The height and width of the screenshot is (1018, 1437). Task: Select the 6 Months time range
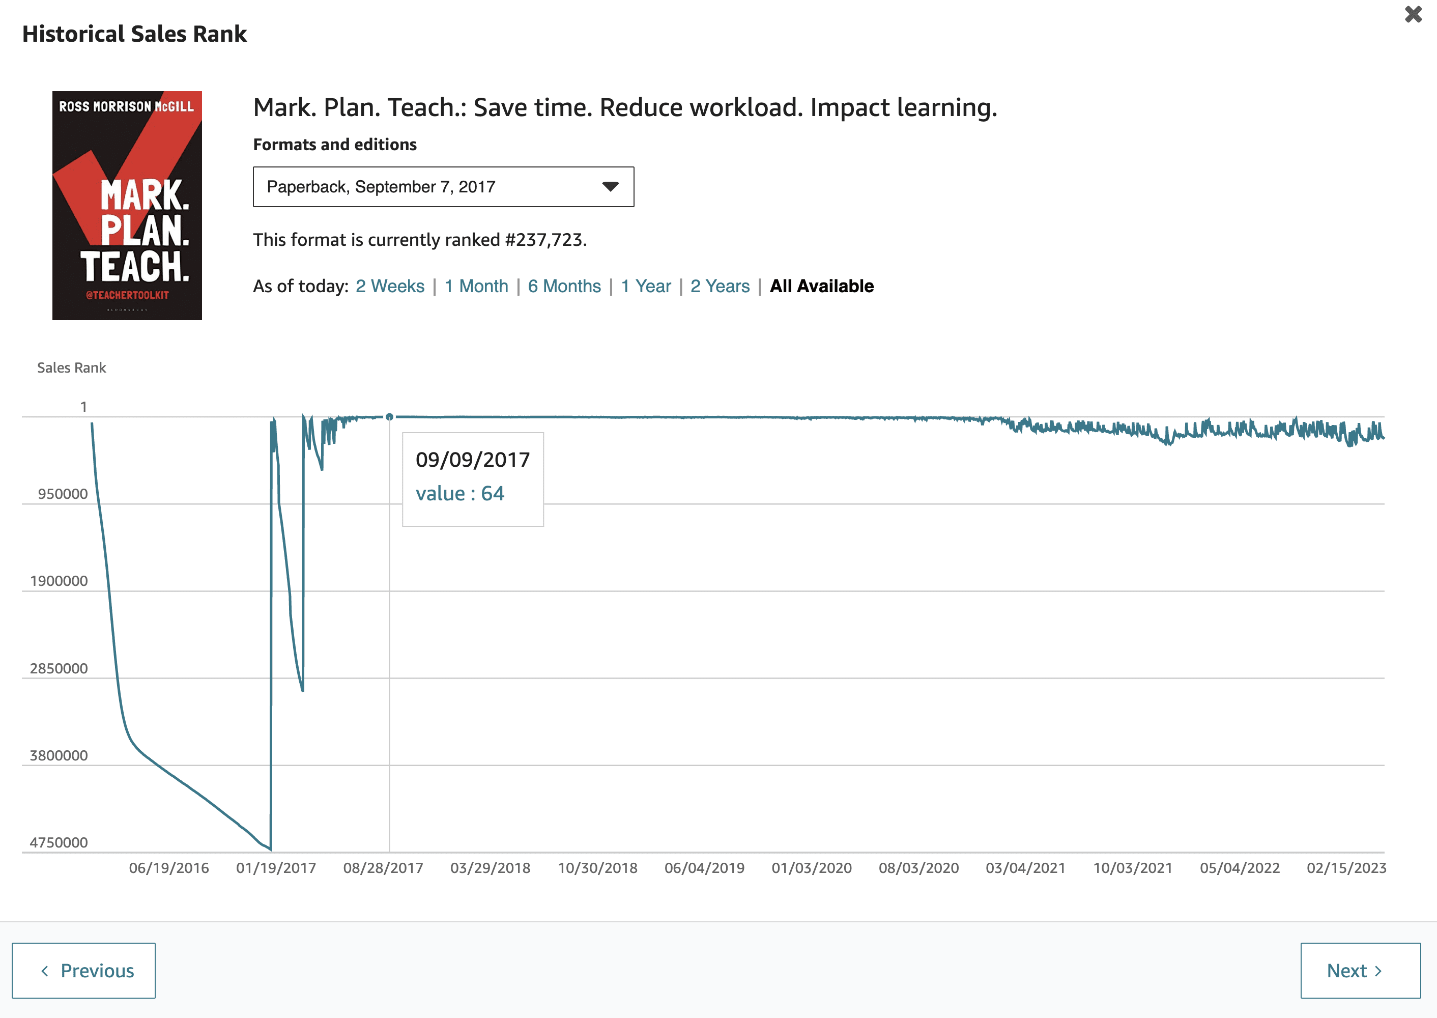[x=564, y=286]
